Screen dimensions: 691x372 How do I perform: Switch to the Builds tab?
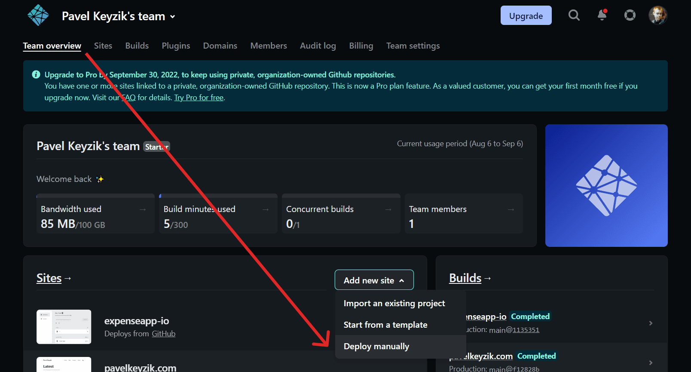pos(137,46)
